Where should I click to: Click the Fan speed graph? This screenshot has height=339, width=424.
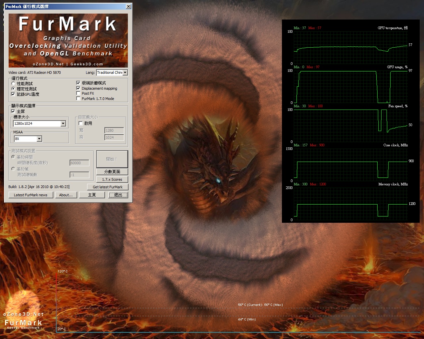pyautogui.click(x=351, y=126)
